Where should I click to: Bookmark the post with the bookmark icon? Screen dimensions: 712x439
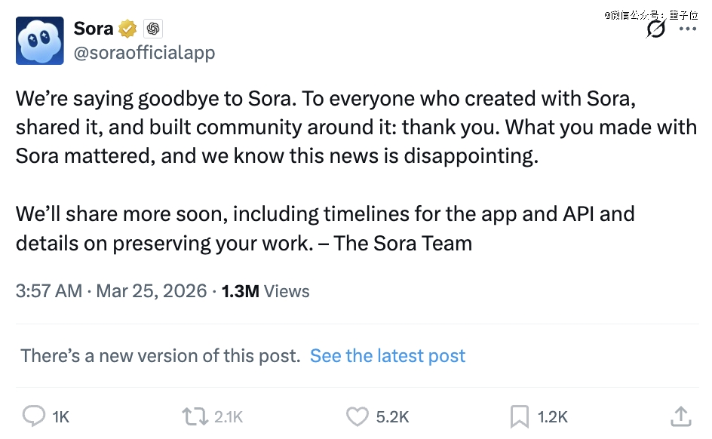click(519, 416)
